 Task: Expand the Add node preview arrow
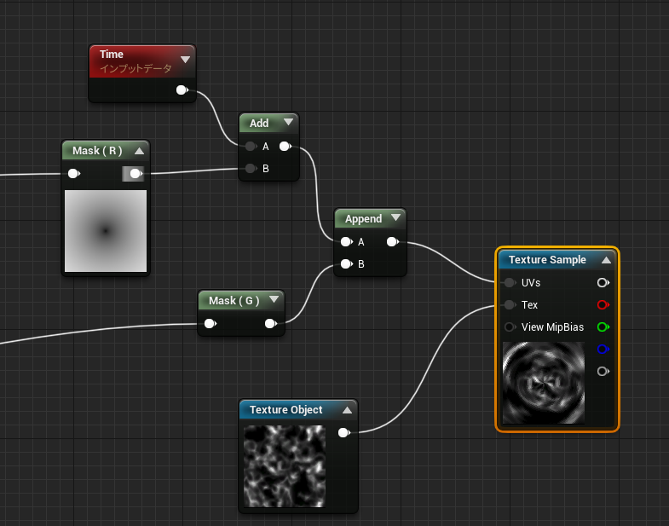tap(288, 122)
